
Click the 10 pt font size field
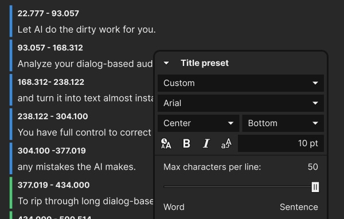tap(281, 143)
